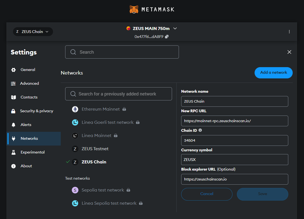
Task: Expand the ZEUS MAIN 750m account menu
Action: (175, 28)
